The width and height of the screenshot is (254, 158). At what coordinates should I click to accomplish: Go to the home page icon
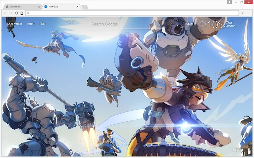pos(22,13)
